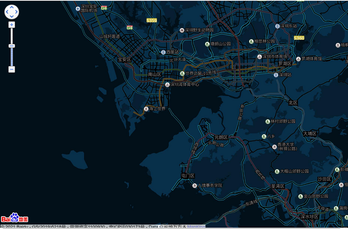Click the zoom in plus button
The width and height of the screenshot is (348, 229).
pos(12,25)
